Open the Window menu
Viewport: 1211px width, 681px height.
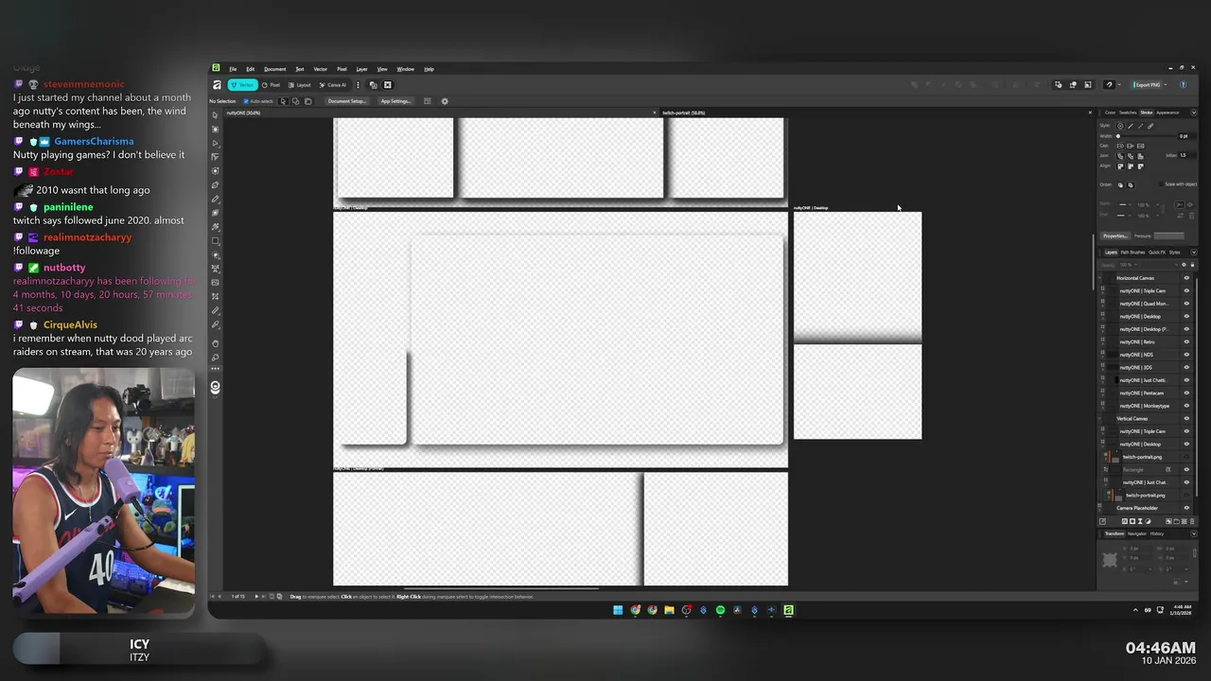point(405,69)
